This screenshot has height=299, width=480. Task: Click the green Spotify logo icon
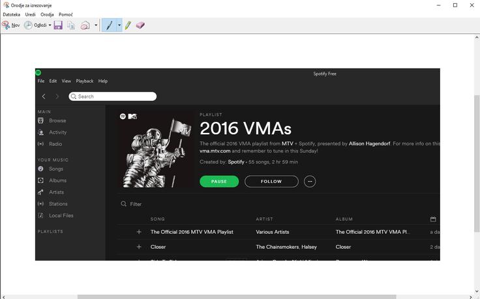coord(38,72)
